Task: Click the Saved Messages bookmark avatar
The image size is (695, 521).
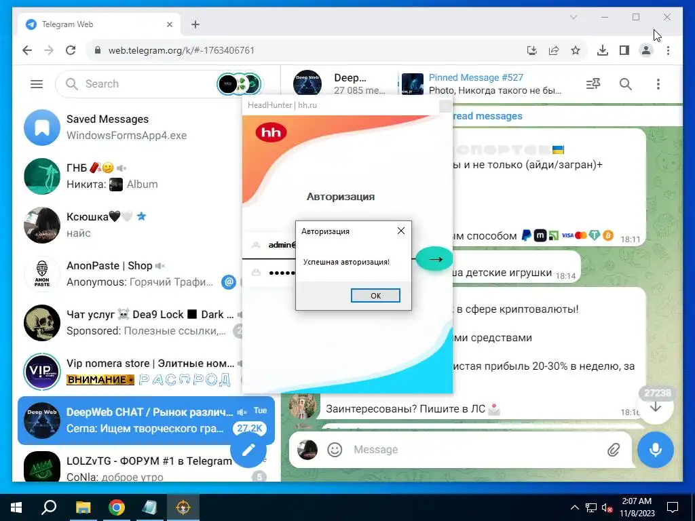Action: click(42, 128)
